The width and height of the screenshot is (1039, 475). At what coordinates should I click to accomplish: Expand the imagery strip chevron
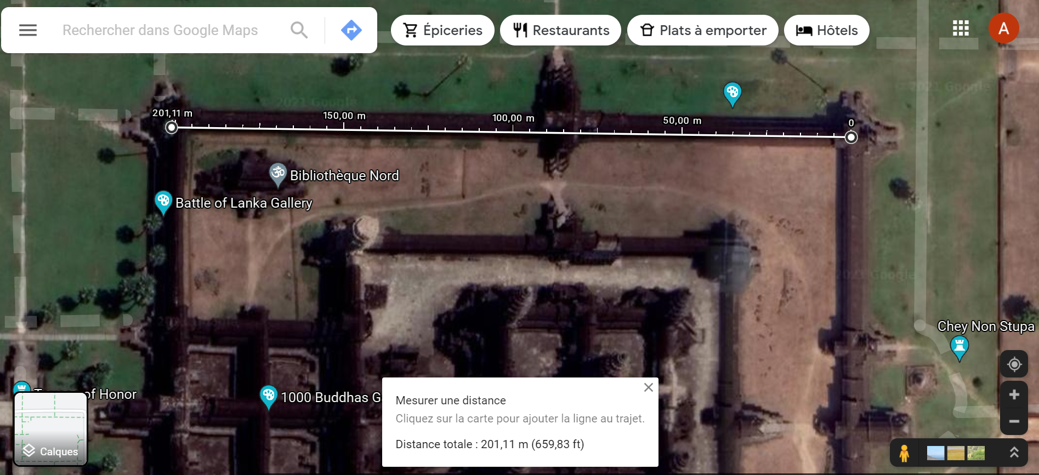pyautogui.click(x=1014, y=453)
